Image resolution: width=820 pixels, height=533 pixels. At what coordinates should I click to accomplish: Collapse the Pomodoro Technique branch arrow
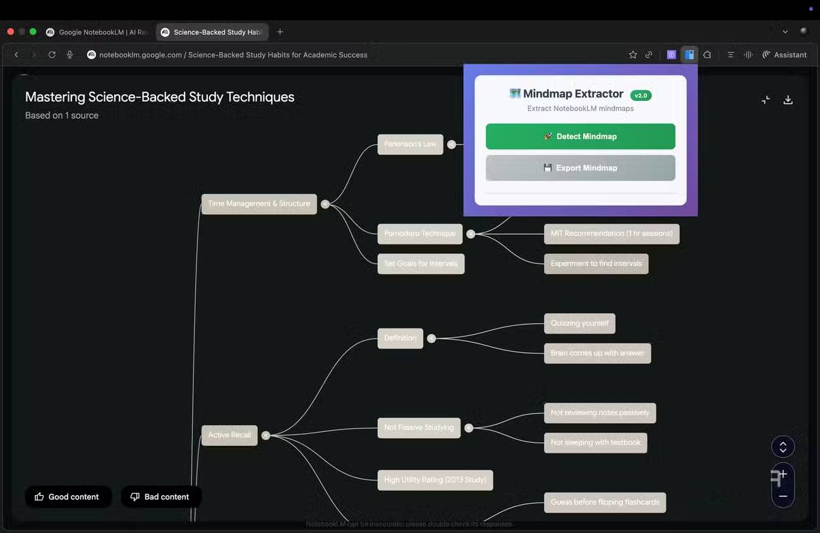(x=471, y=234)
